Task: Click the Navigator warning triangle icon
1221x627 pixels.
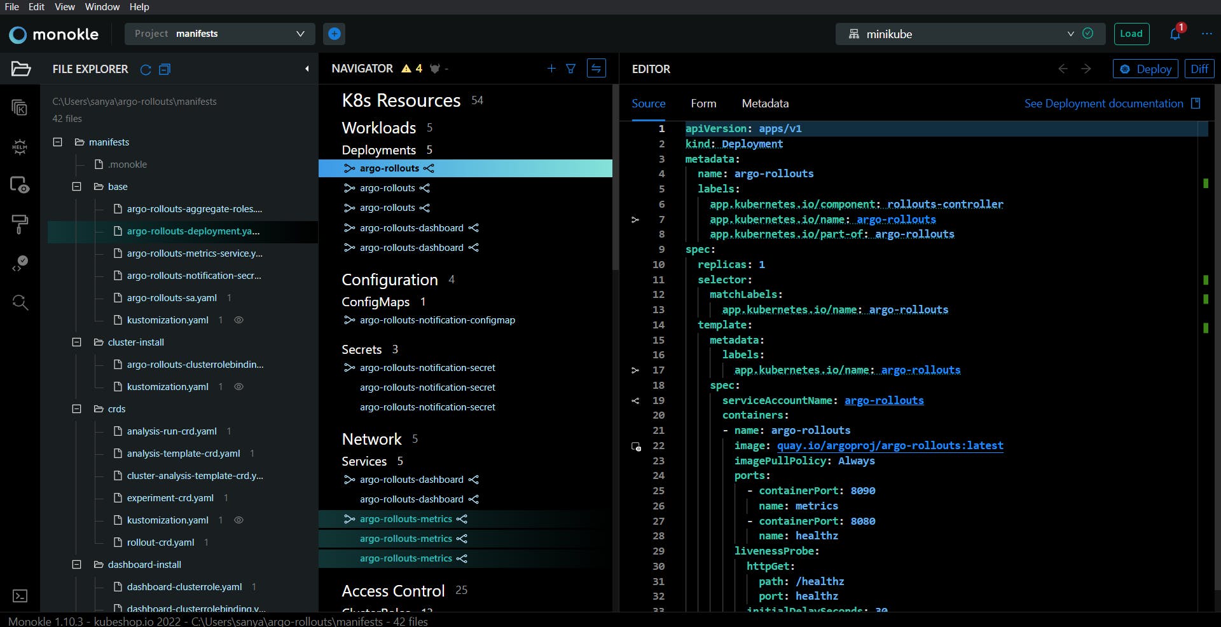Action: click(x=406, y=69)
